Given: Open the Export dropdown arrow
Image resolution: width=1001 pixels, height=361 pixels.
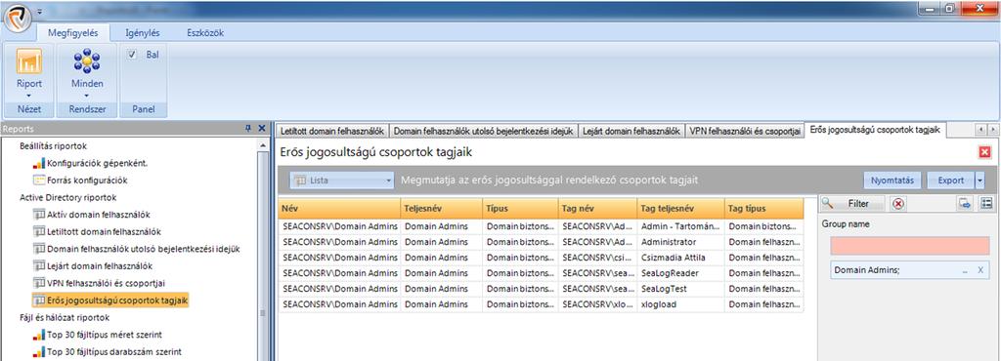Looking at the screenshot, I should (x=979, y=180).
